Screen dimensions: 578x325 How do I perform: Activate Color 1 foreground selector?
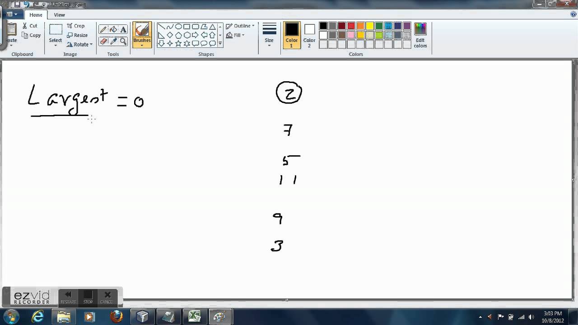pos(292,35)
